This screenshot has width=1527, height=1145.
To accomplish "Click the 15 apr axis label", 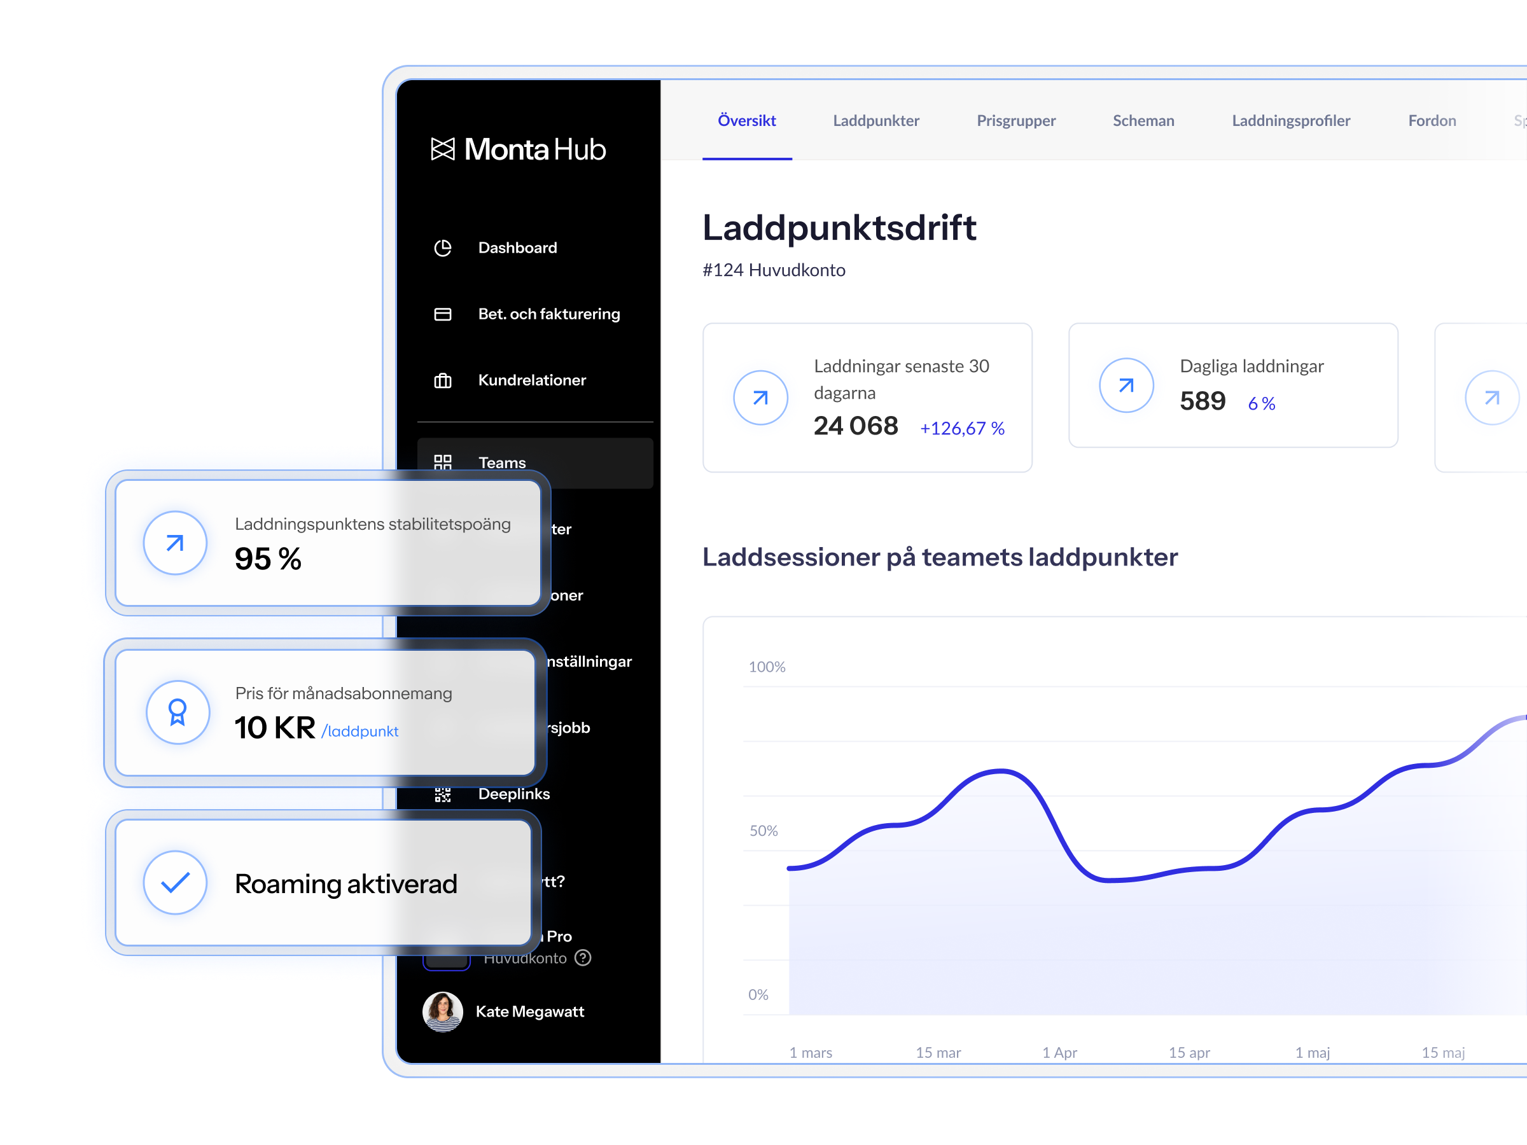I will coord(1189,1053).
